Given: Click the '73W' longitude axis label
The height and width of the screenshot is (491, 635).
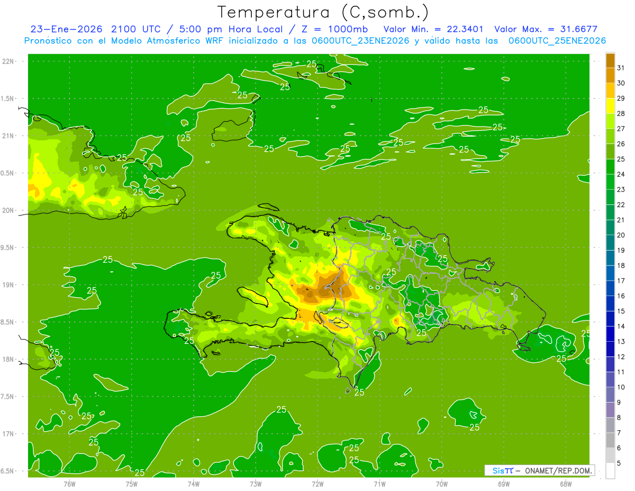Looking at the screenshot, I should pyautogui.click(x=256, y=484).
